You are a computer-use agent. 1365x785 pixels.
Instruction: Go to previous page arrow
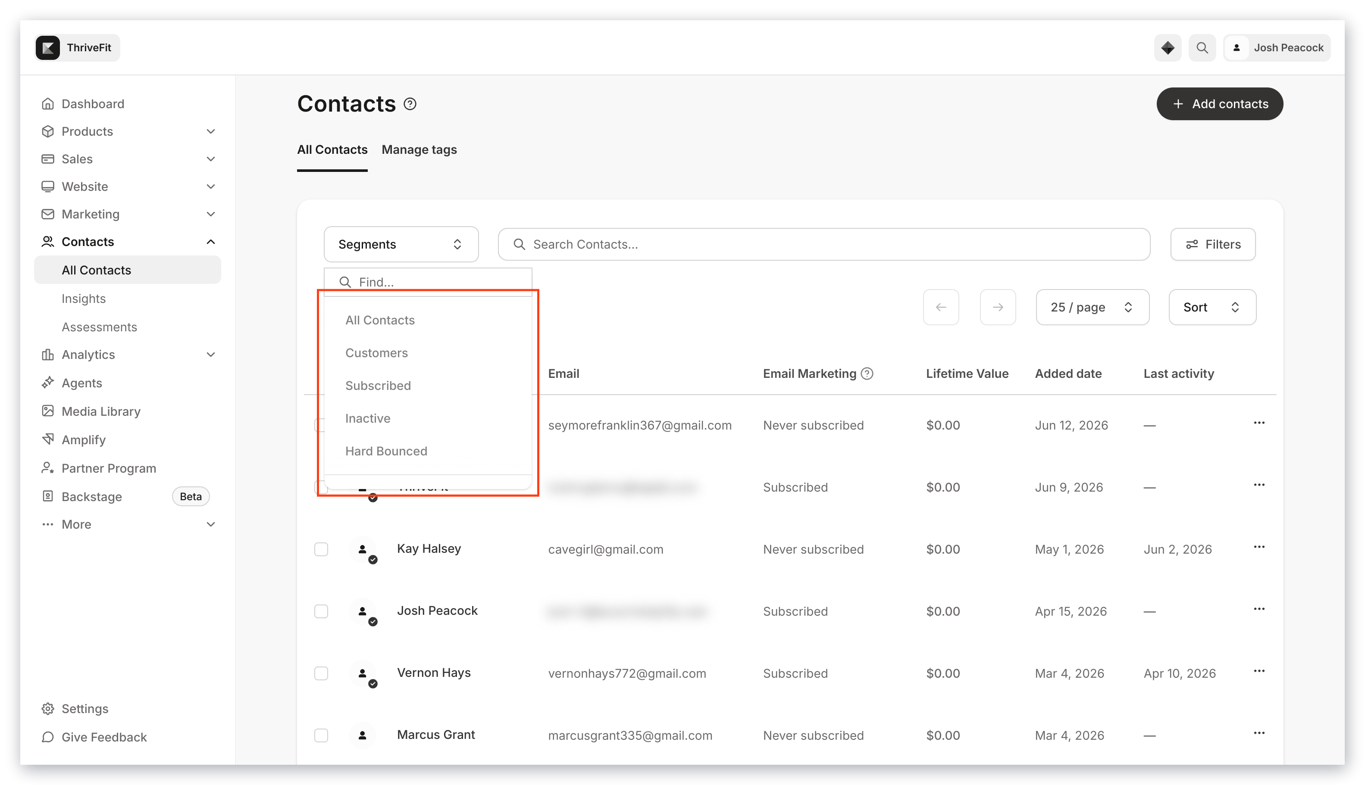click(x=941, y=307)
